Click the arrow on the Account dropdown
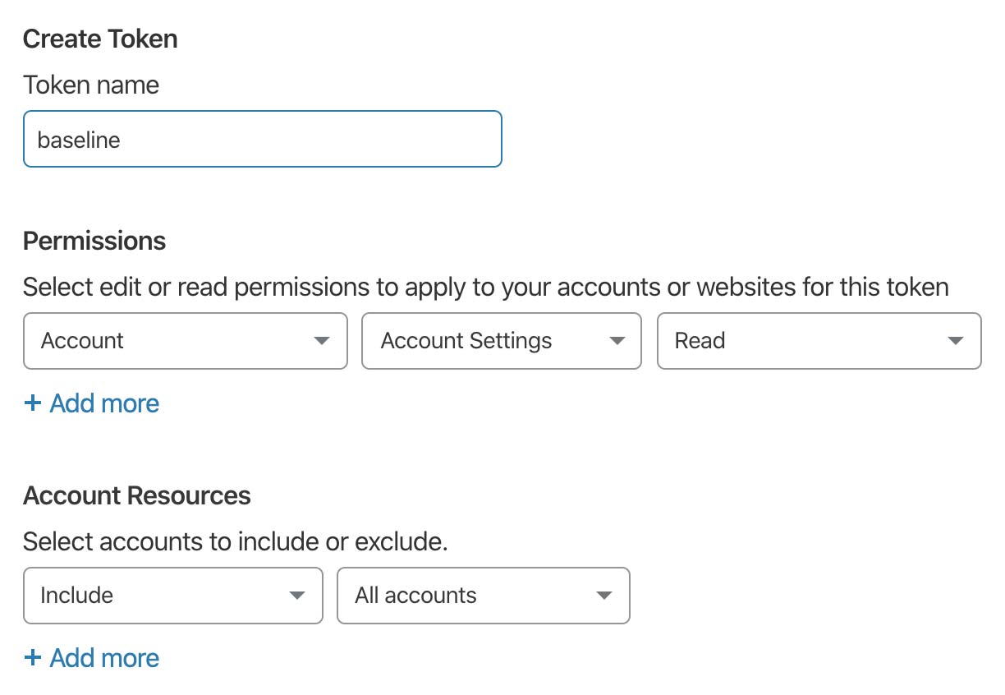The height and width of the screenshot is (695, 1005). click(x=322, y=341)
